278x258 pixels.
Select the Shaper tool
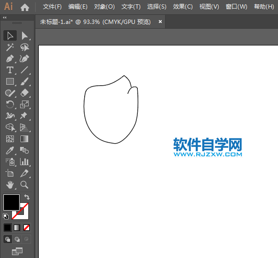[10, 93]
